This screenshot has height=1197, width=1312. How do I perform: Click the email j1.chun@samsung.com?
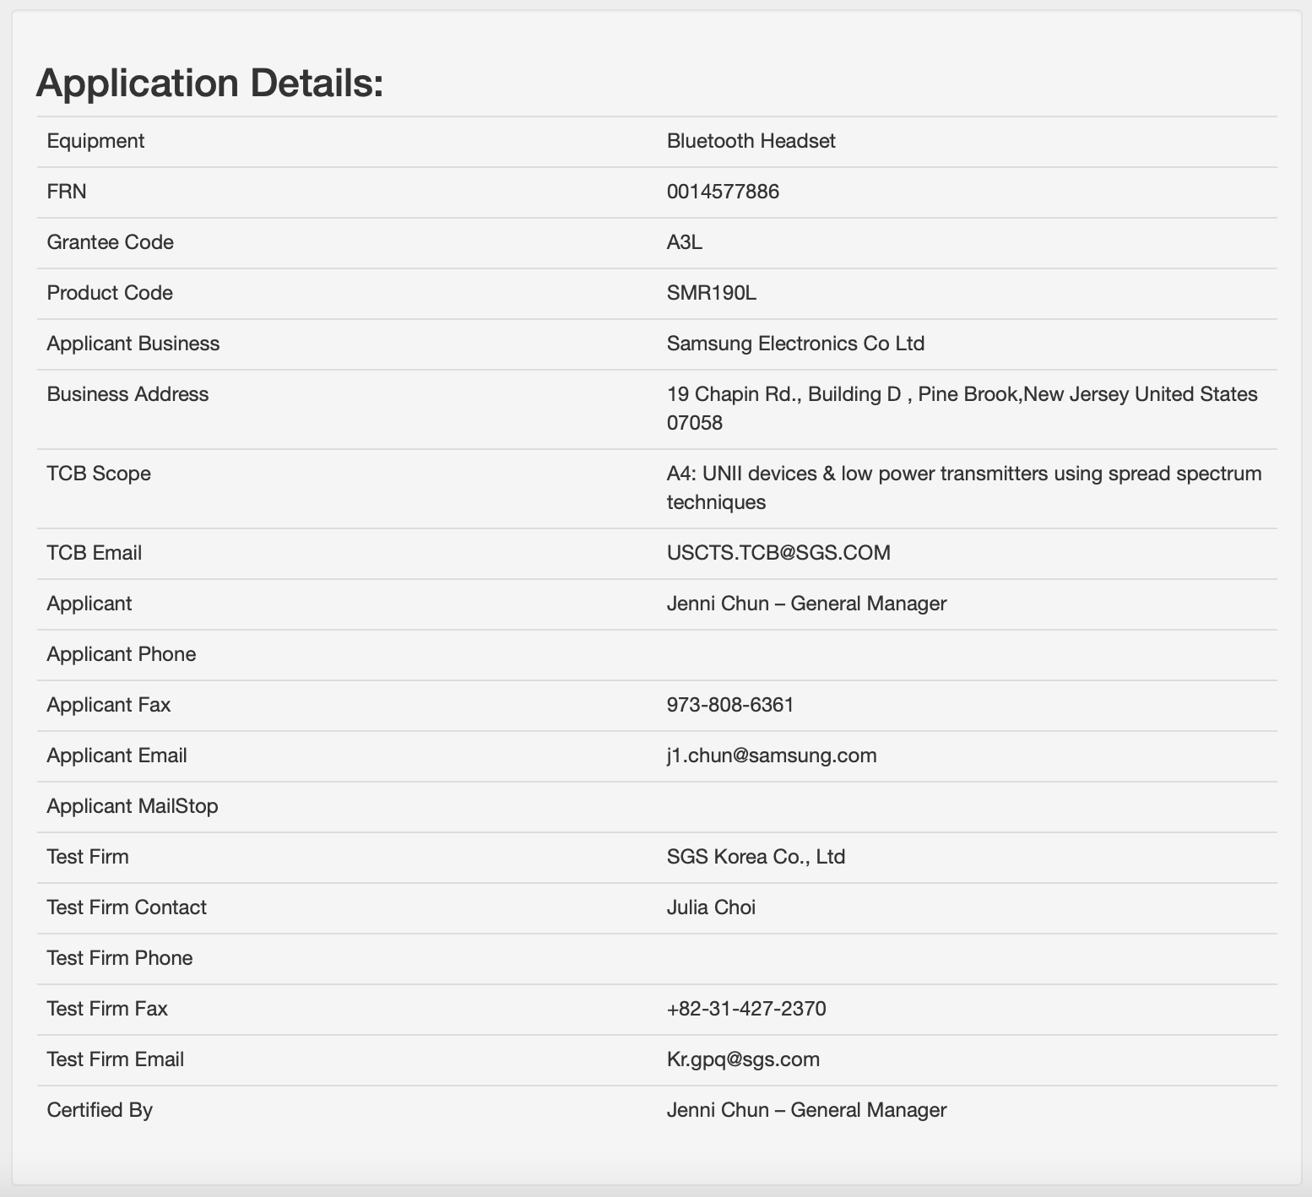[x=772, y=756]
